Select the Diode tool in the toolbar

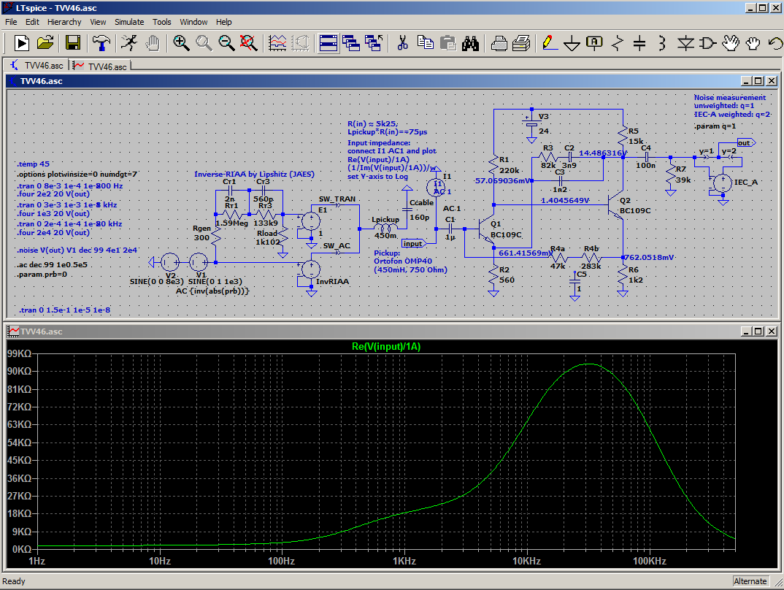pos(685,43)
